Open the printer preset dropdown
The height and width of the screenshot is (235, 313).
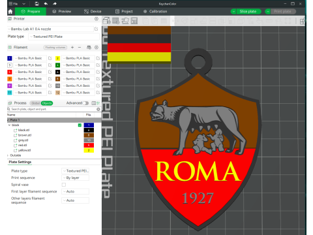pyautogui.click(x=50, y=29)
